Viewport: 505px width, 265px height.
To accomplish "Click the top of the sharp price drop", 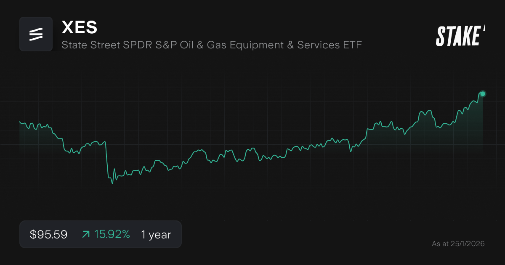I will tap(105, 142).
